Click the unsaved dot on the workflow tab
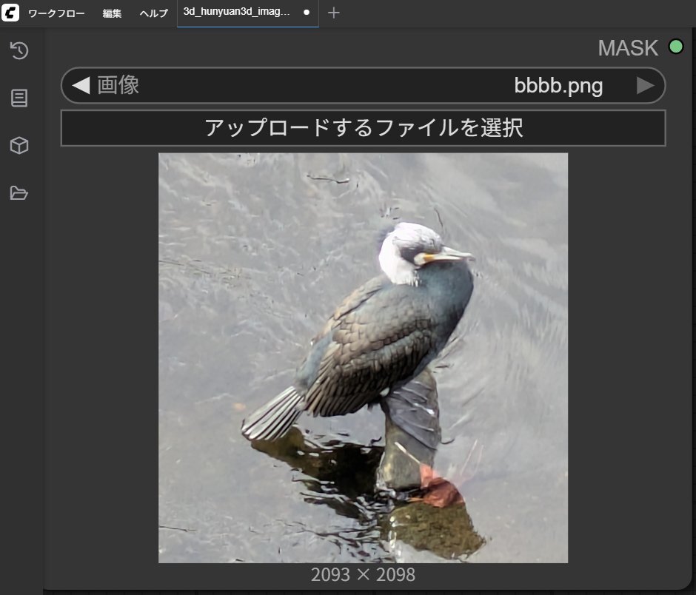Screen dimensions: 696x595 pyautogui.click(x=307, y=13)
